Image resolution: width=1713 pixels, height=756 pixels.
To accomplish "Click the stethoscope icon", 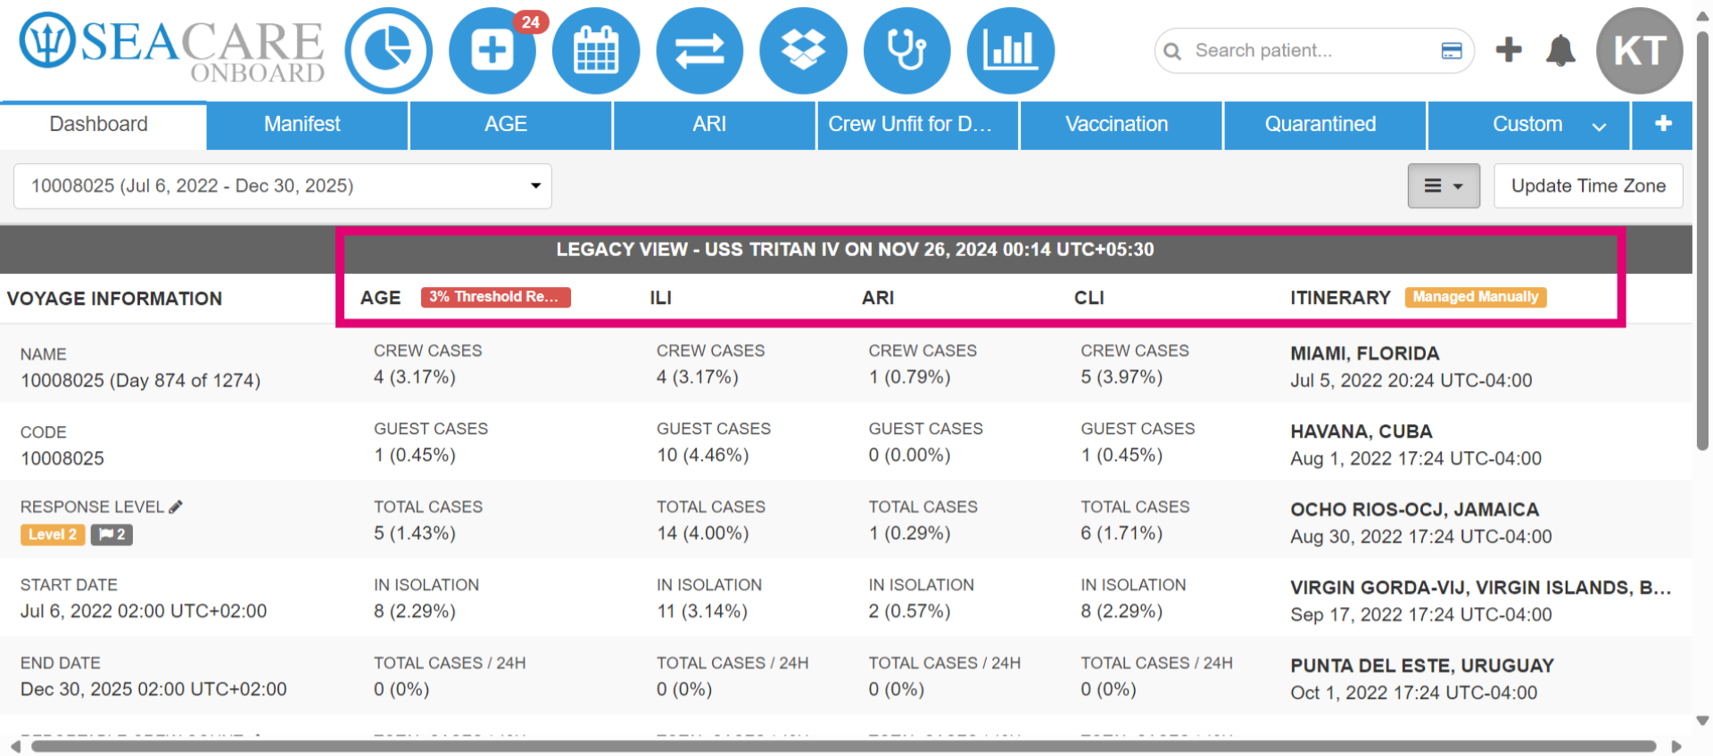I will point(906,51).
